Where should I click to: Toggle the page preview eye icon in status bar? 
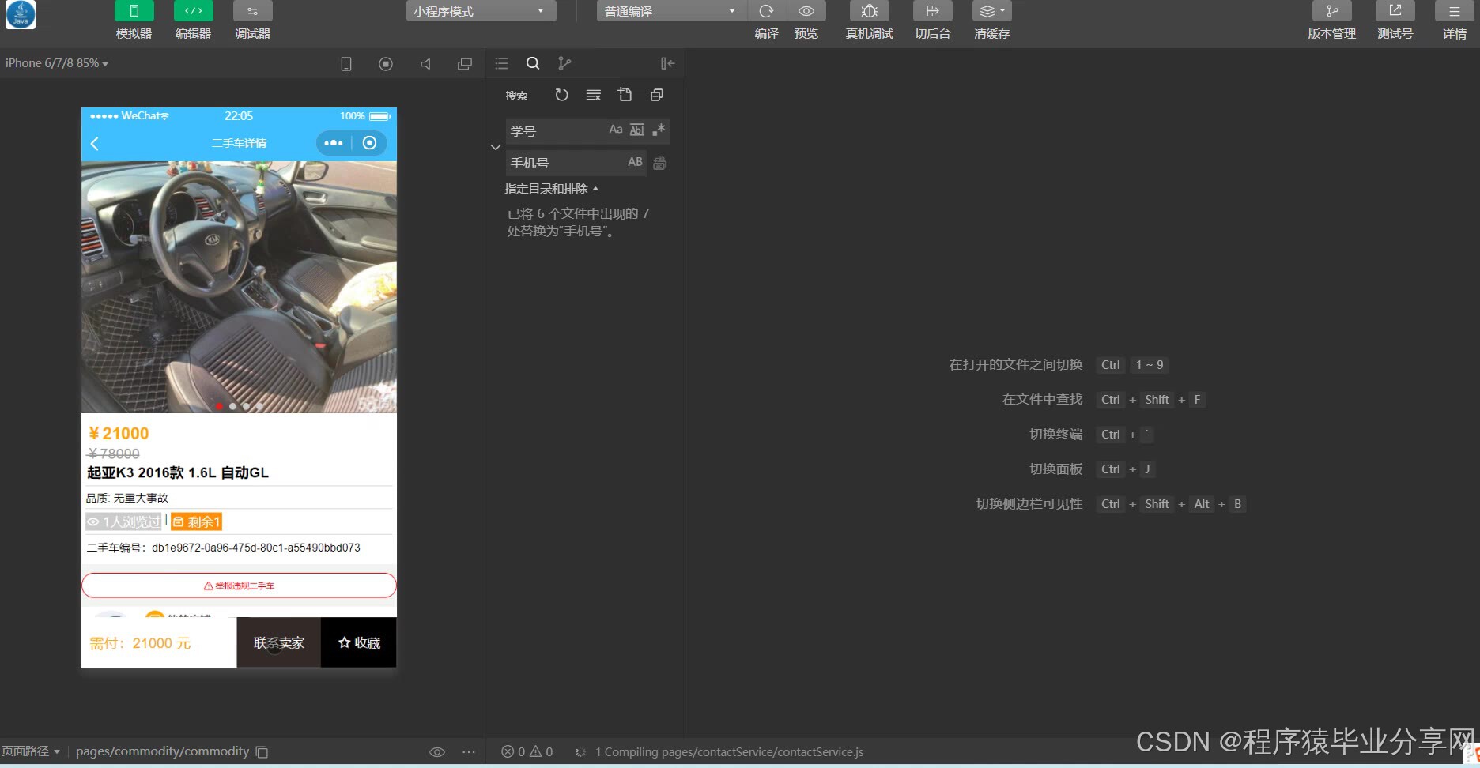(x=437, y=752)
